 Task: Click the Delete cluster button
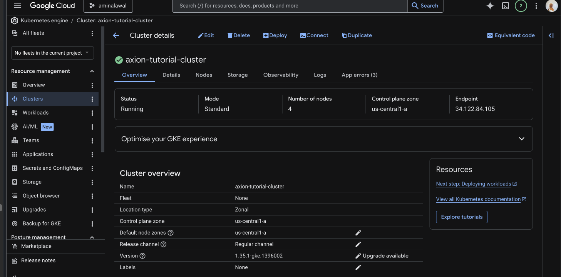(239, 35)
